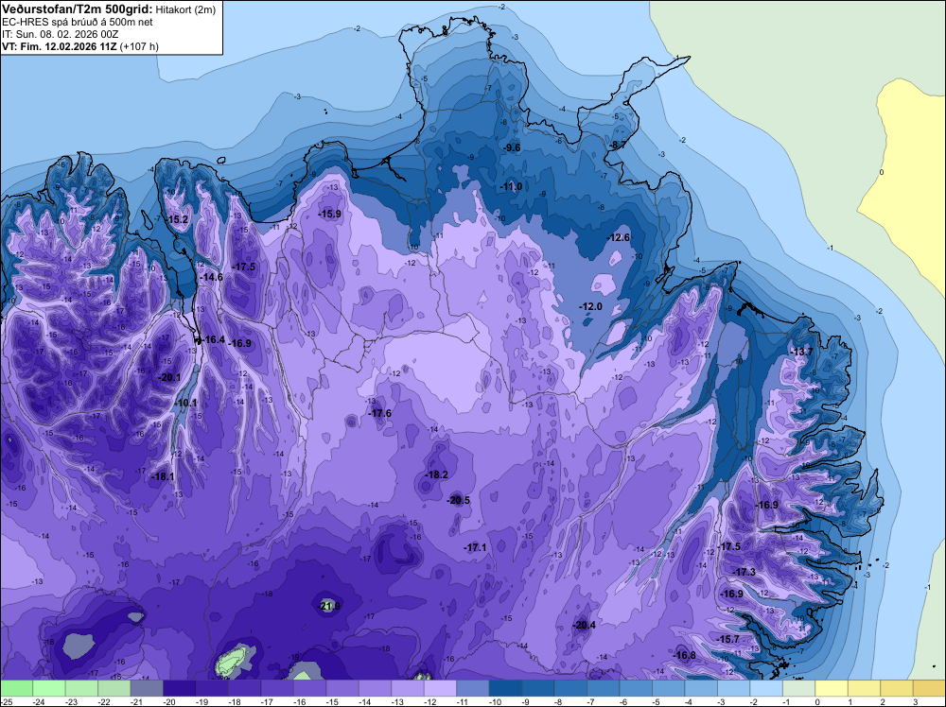Select the valid time "VT: Fim. 12.02.2026 11Z"

(59, 46)
